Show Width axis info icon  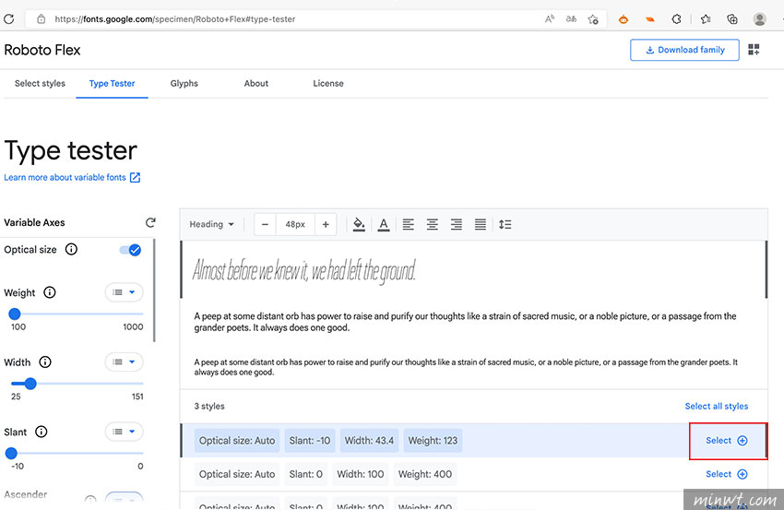tap(45, 362)
